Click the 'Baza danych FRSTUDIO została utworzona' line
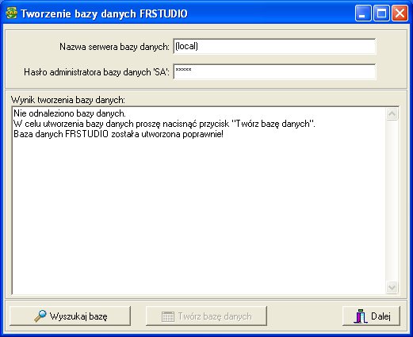 pyautogui.click(x=118, y=134)
